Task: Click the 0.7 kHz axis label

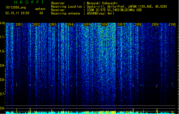Action: coord(3,94)
